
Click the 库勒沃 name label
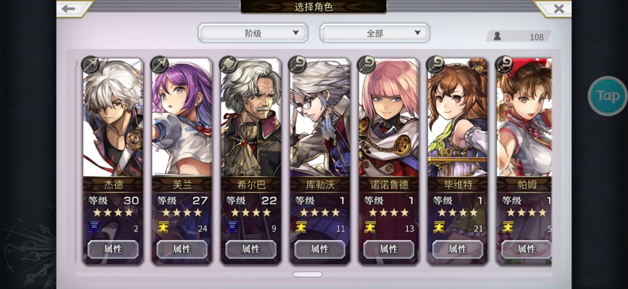(x=320, y=185)
